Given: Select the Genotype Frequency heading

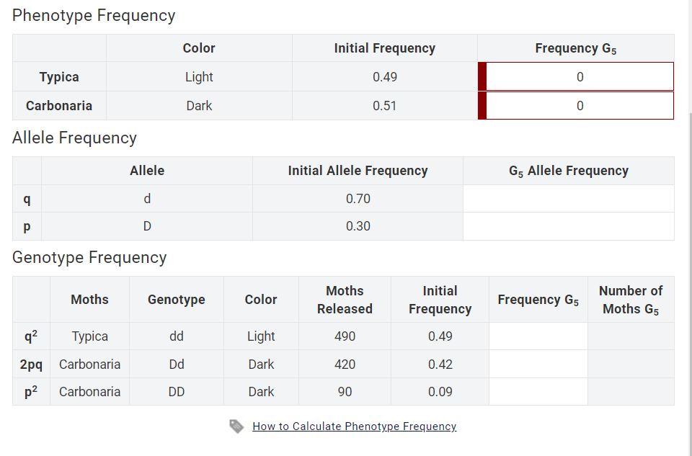Looking at the screenshot, I should (89, 257).
